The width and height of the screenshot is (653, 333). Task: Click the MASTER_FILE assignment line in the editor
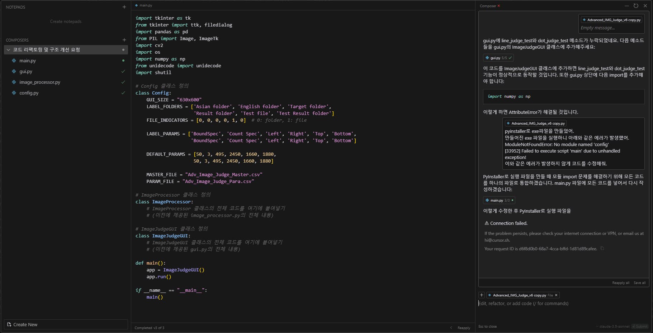204,174
